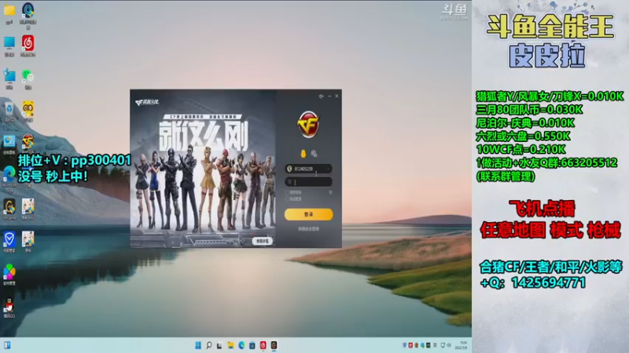
Task: Open Task View on the taskbar
Action: (x=219, y=345)
